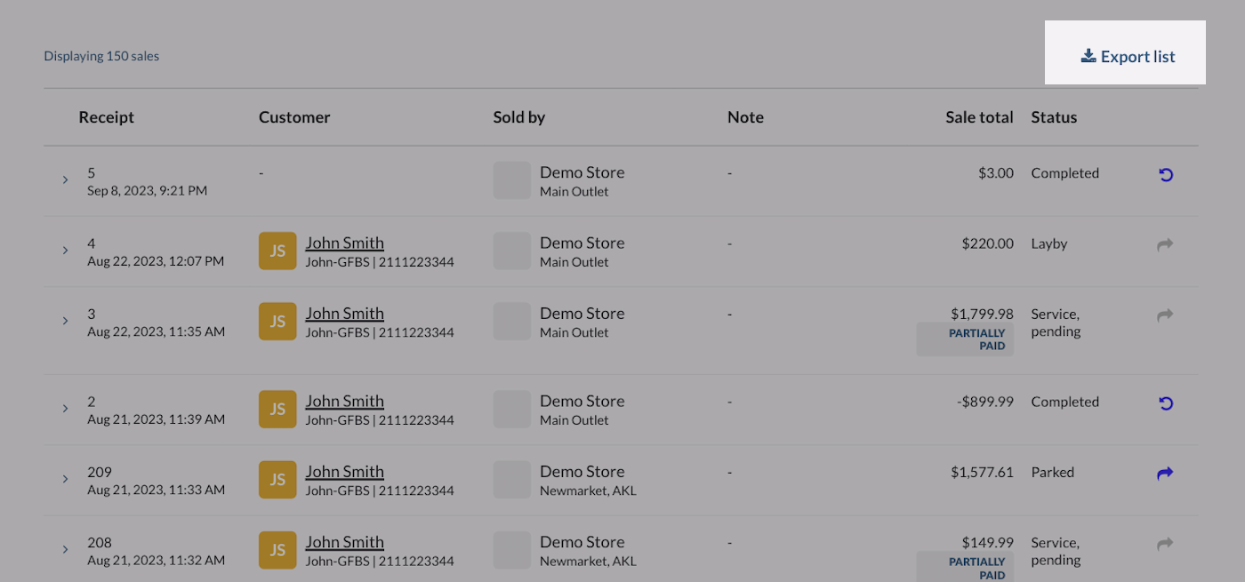Click the Displaying 150 sales link
The height and width of the screenshot is (582, 1245).
101,55
